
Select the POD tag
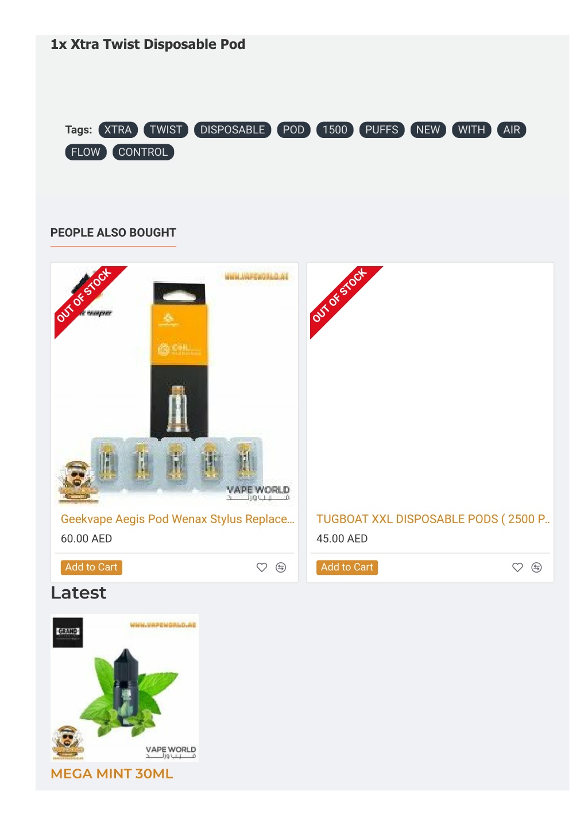pos(293,130)
